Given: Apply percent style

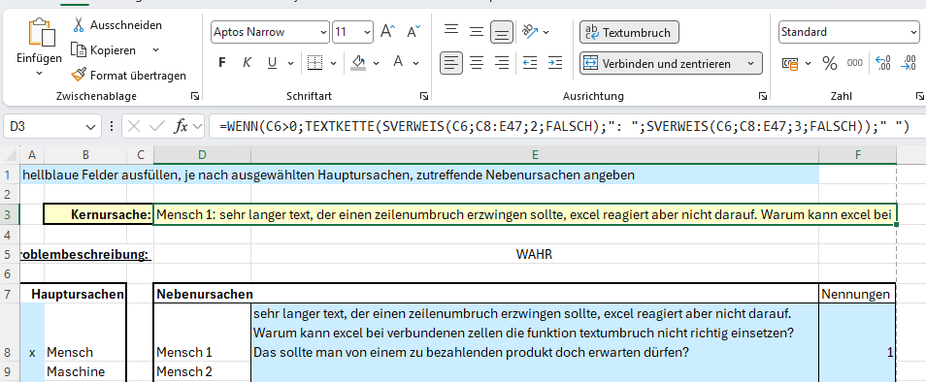Looking at the screenshot, I should pos(830,63).
